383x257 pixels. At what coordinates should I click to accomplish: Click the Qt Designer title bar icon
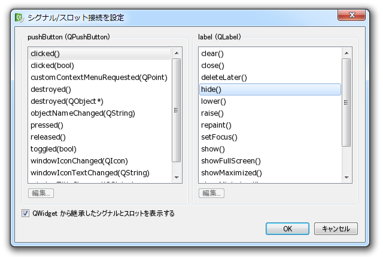(19, 17)
